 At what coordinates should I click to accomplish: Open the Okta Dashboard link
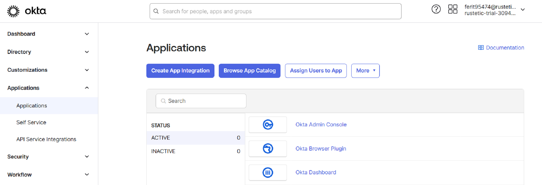[x=316, y=172]
